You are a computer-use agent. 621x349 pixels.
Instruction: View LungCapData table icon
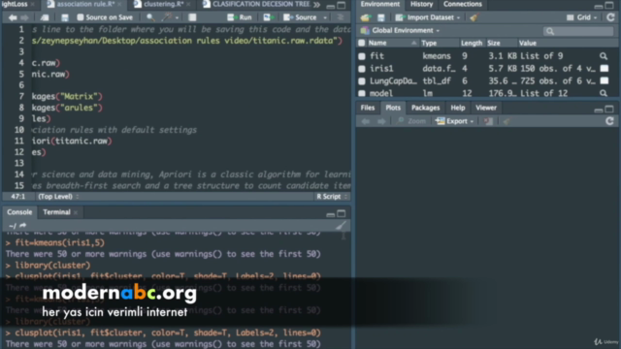tap(605, 80)
